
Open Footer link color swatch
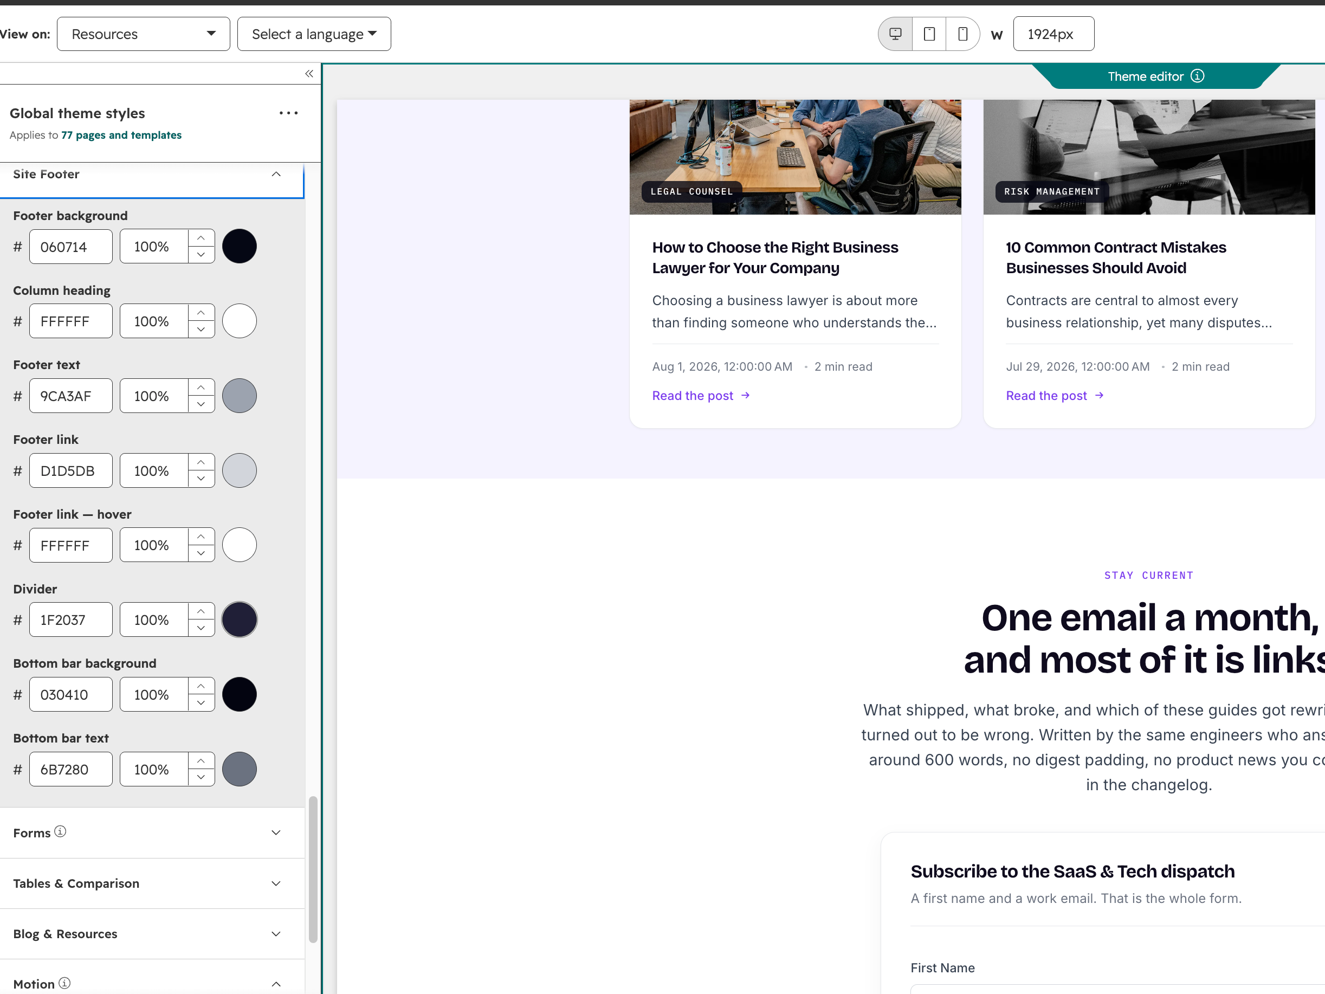click(240, 470)
